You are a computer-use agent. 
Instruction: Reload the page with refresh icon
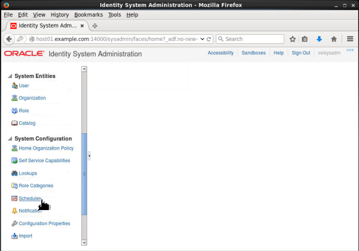point(209,39)
